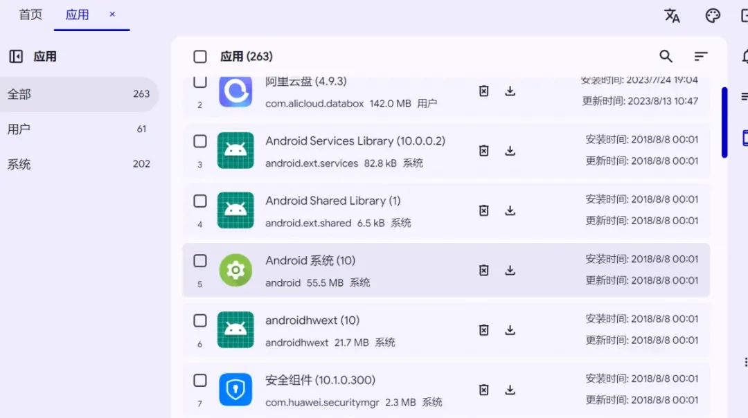Download 安全组件 APK
This screenshot has width=748, height=418.
[x=510, y=390]
